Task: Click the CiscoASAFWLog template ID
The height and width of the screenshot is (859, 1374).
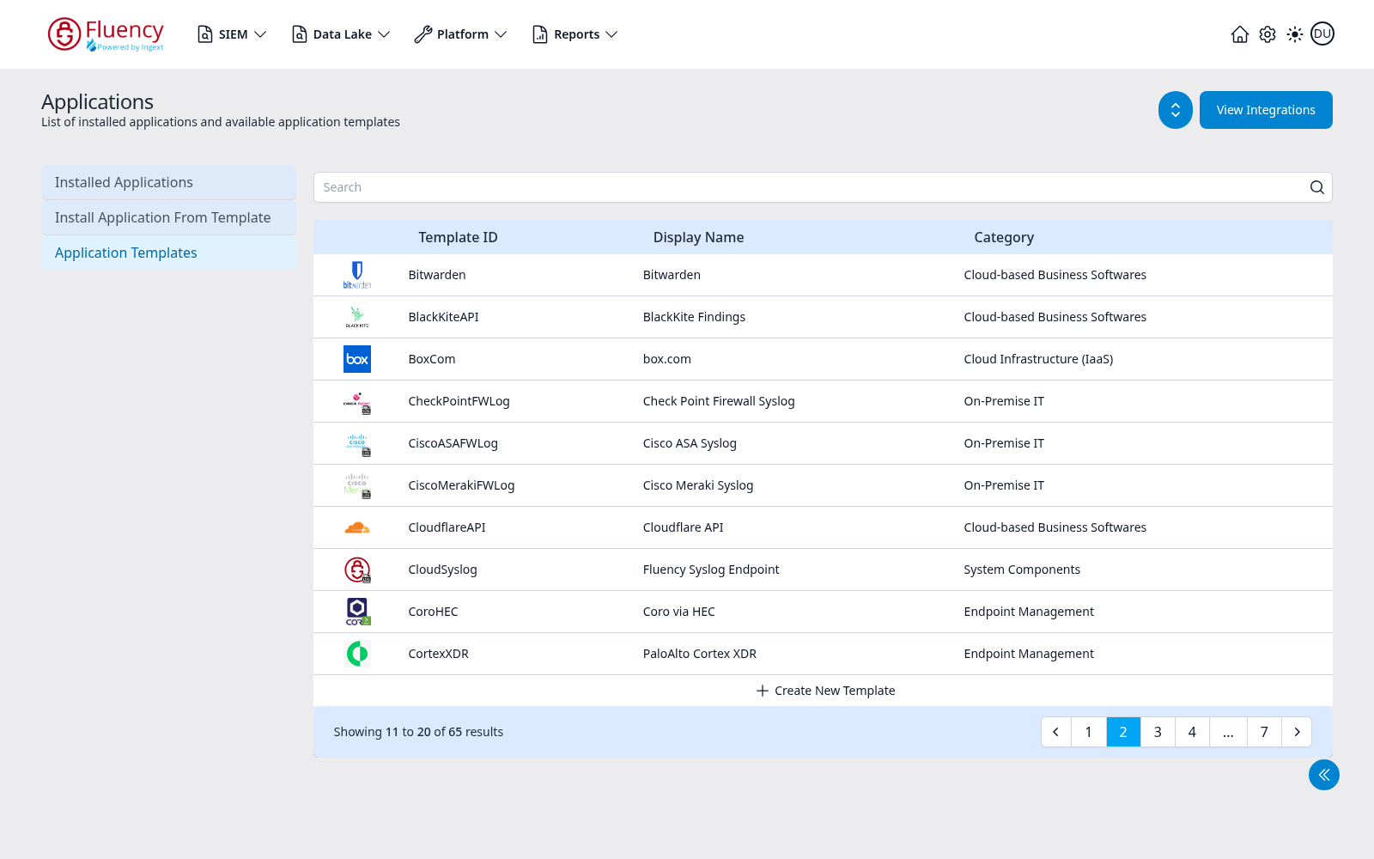Action: (x=453, y=443)
